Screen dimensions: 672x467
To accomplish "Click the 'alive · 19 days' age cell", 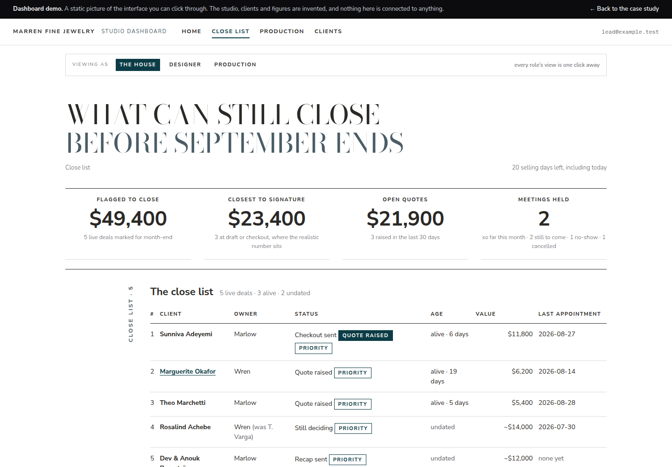I will coord(444,376).
